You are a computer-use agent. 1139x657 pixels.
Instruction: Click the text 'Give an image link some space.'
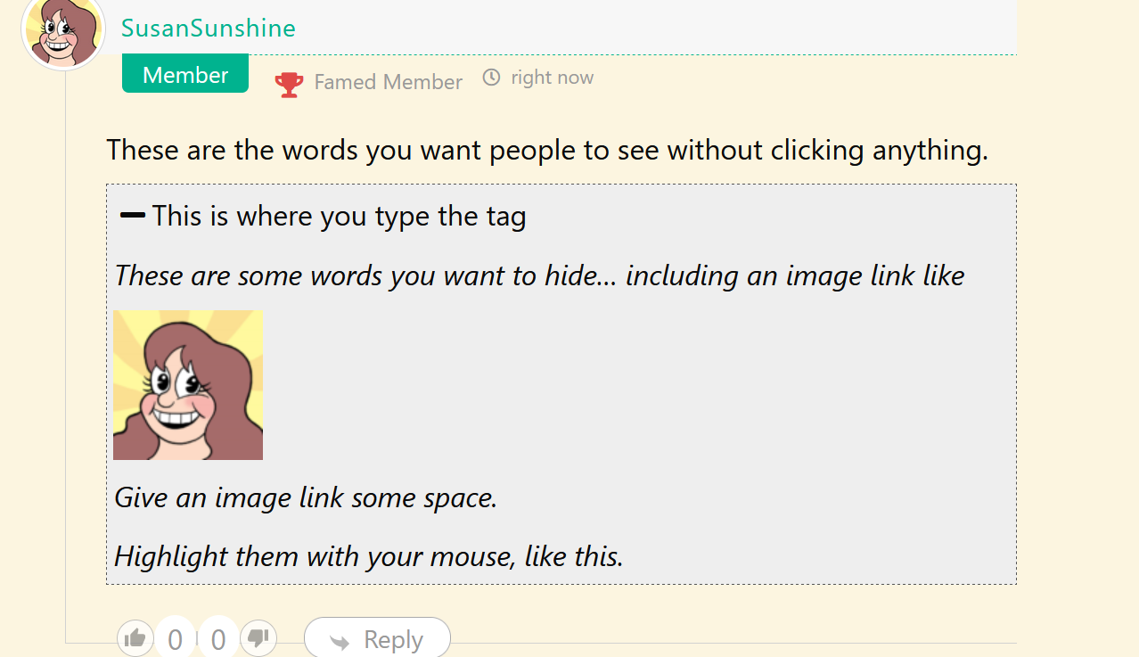coord(306,497)
